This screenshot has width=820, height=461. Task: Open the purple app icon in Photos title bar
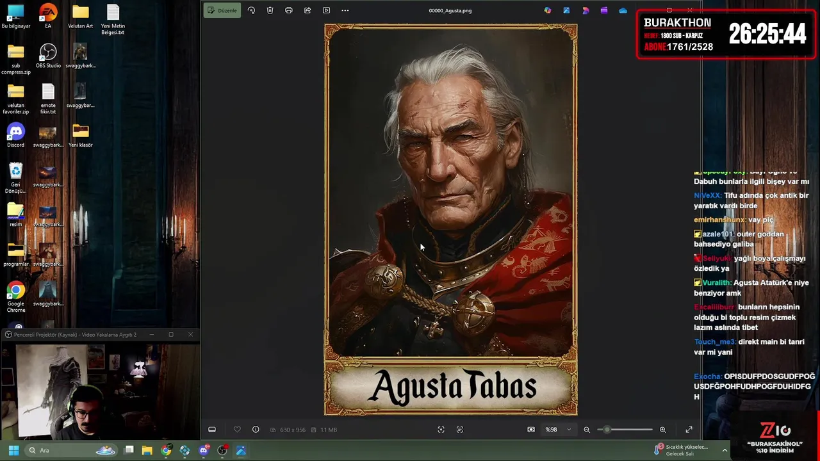coord(604,10)
